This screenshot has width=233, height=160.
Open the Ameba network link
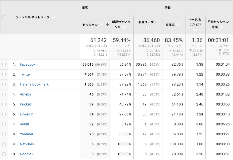(x=26, y=94)
